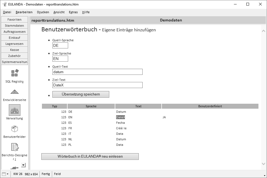Screen dimensions: 267x178
Task: Select the highlighted DateX cell
Action: click(121, 117)
